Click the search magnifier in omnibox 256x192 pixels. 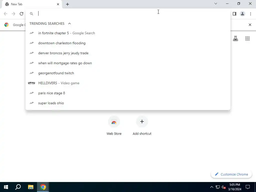point(31,14)
